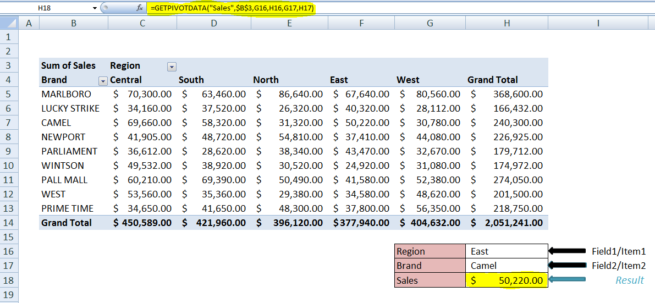Click the Result text cell

pyautogui.click(x=630, y=280)
